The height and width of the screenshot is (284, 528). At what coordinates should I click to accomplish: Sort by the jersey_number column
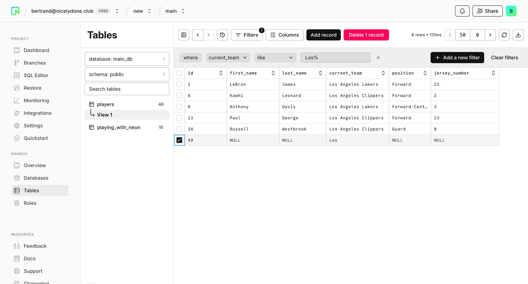click(x=493, y=73)
